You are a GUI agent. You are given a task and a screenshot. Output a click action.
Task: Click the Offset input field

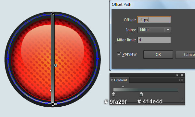point(154,20)
